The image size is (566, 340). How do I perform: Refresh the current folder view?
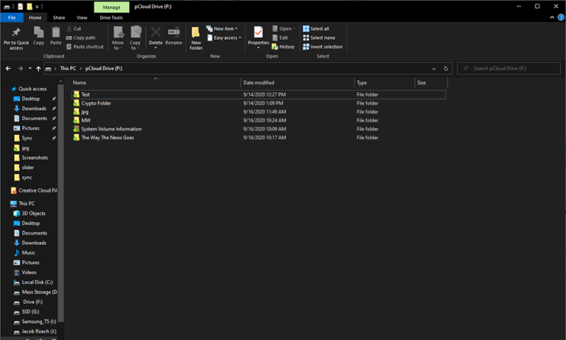click(x=446, y=69)
